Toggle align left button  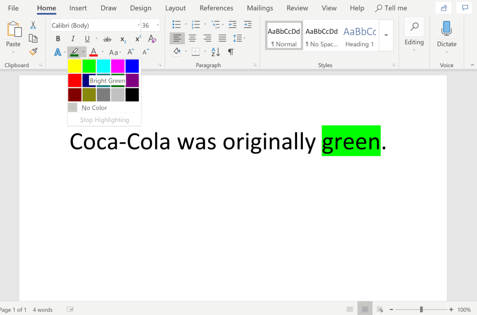[177, 38]
